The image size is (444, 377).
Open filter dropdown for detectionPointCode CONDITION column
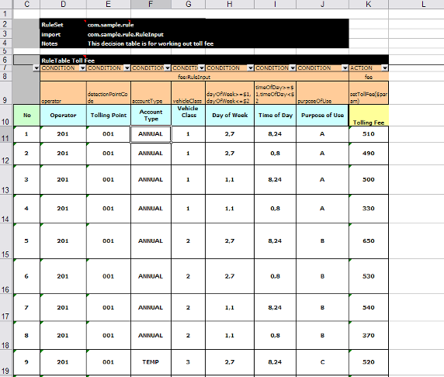pos(127,68)
